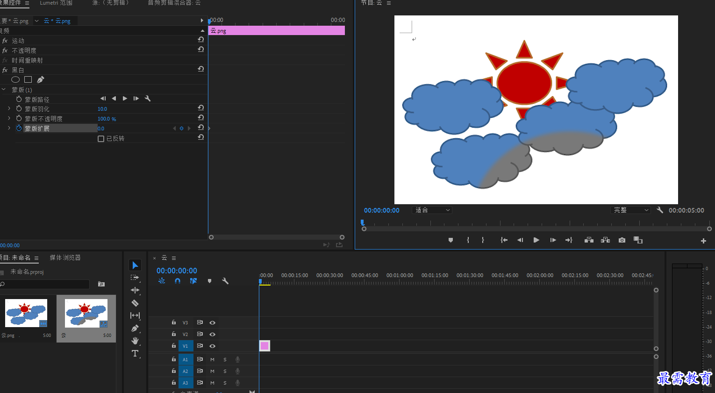Add keyframe for 蒙版扩展
Viewport: 715px width, 393px height.
click(x=181, y=129)
